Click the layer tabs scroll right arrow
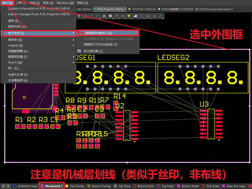This screenshot has height=189, width=252. 8,186
